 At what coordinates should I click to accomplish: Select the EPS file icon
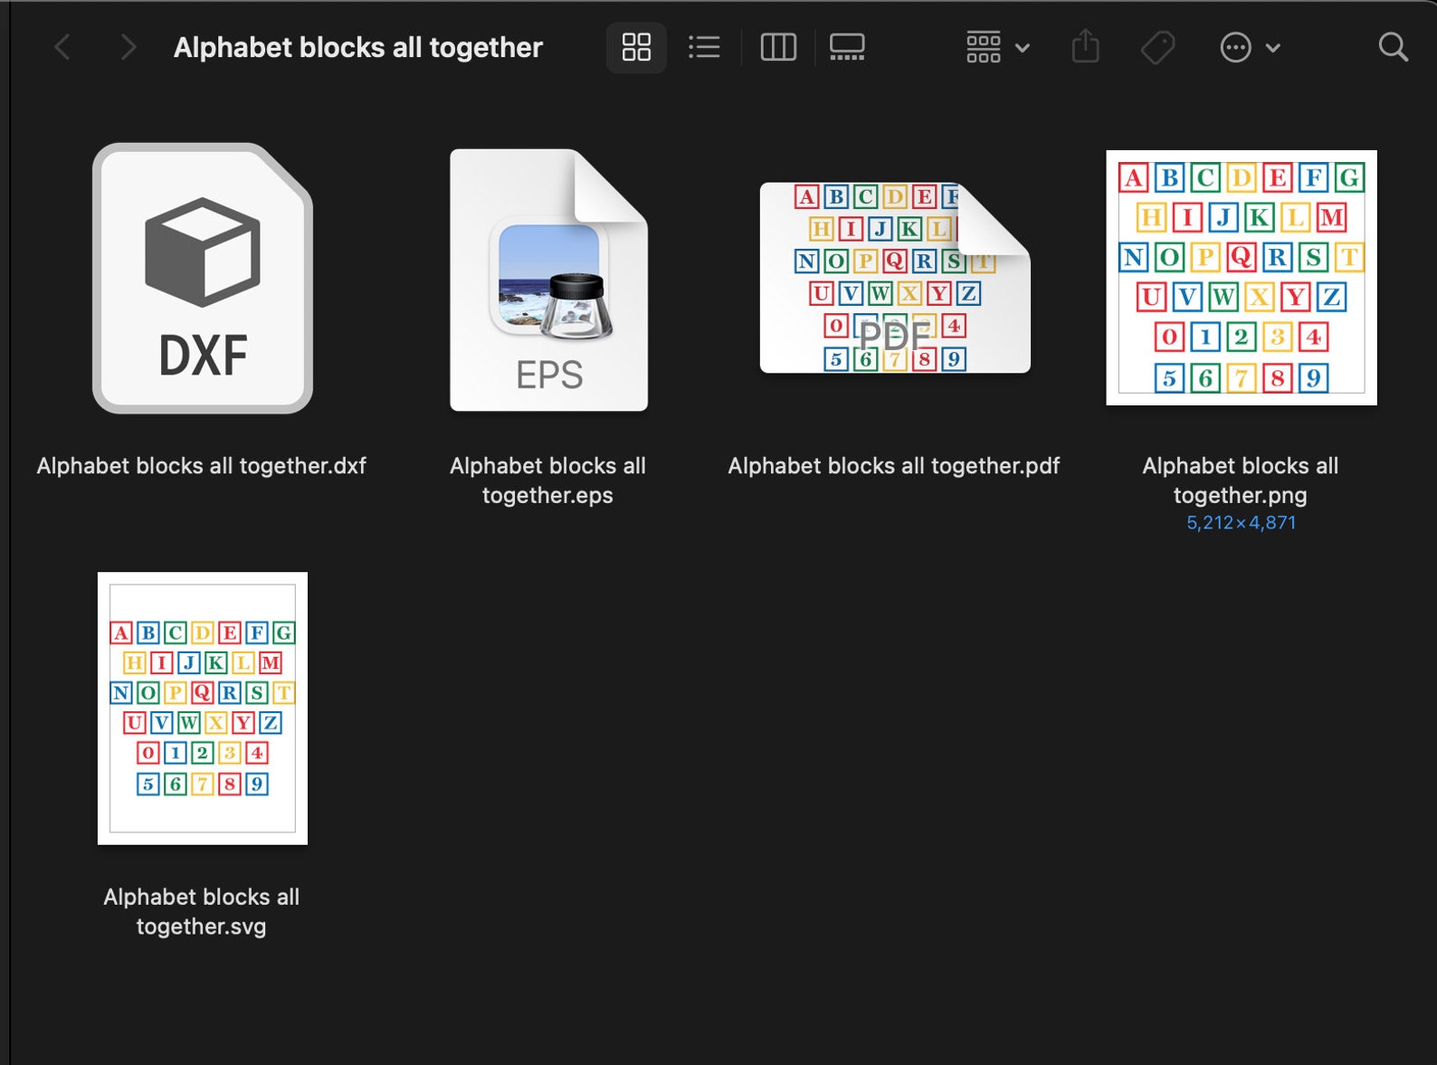[x=548, y=280]
